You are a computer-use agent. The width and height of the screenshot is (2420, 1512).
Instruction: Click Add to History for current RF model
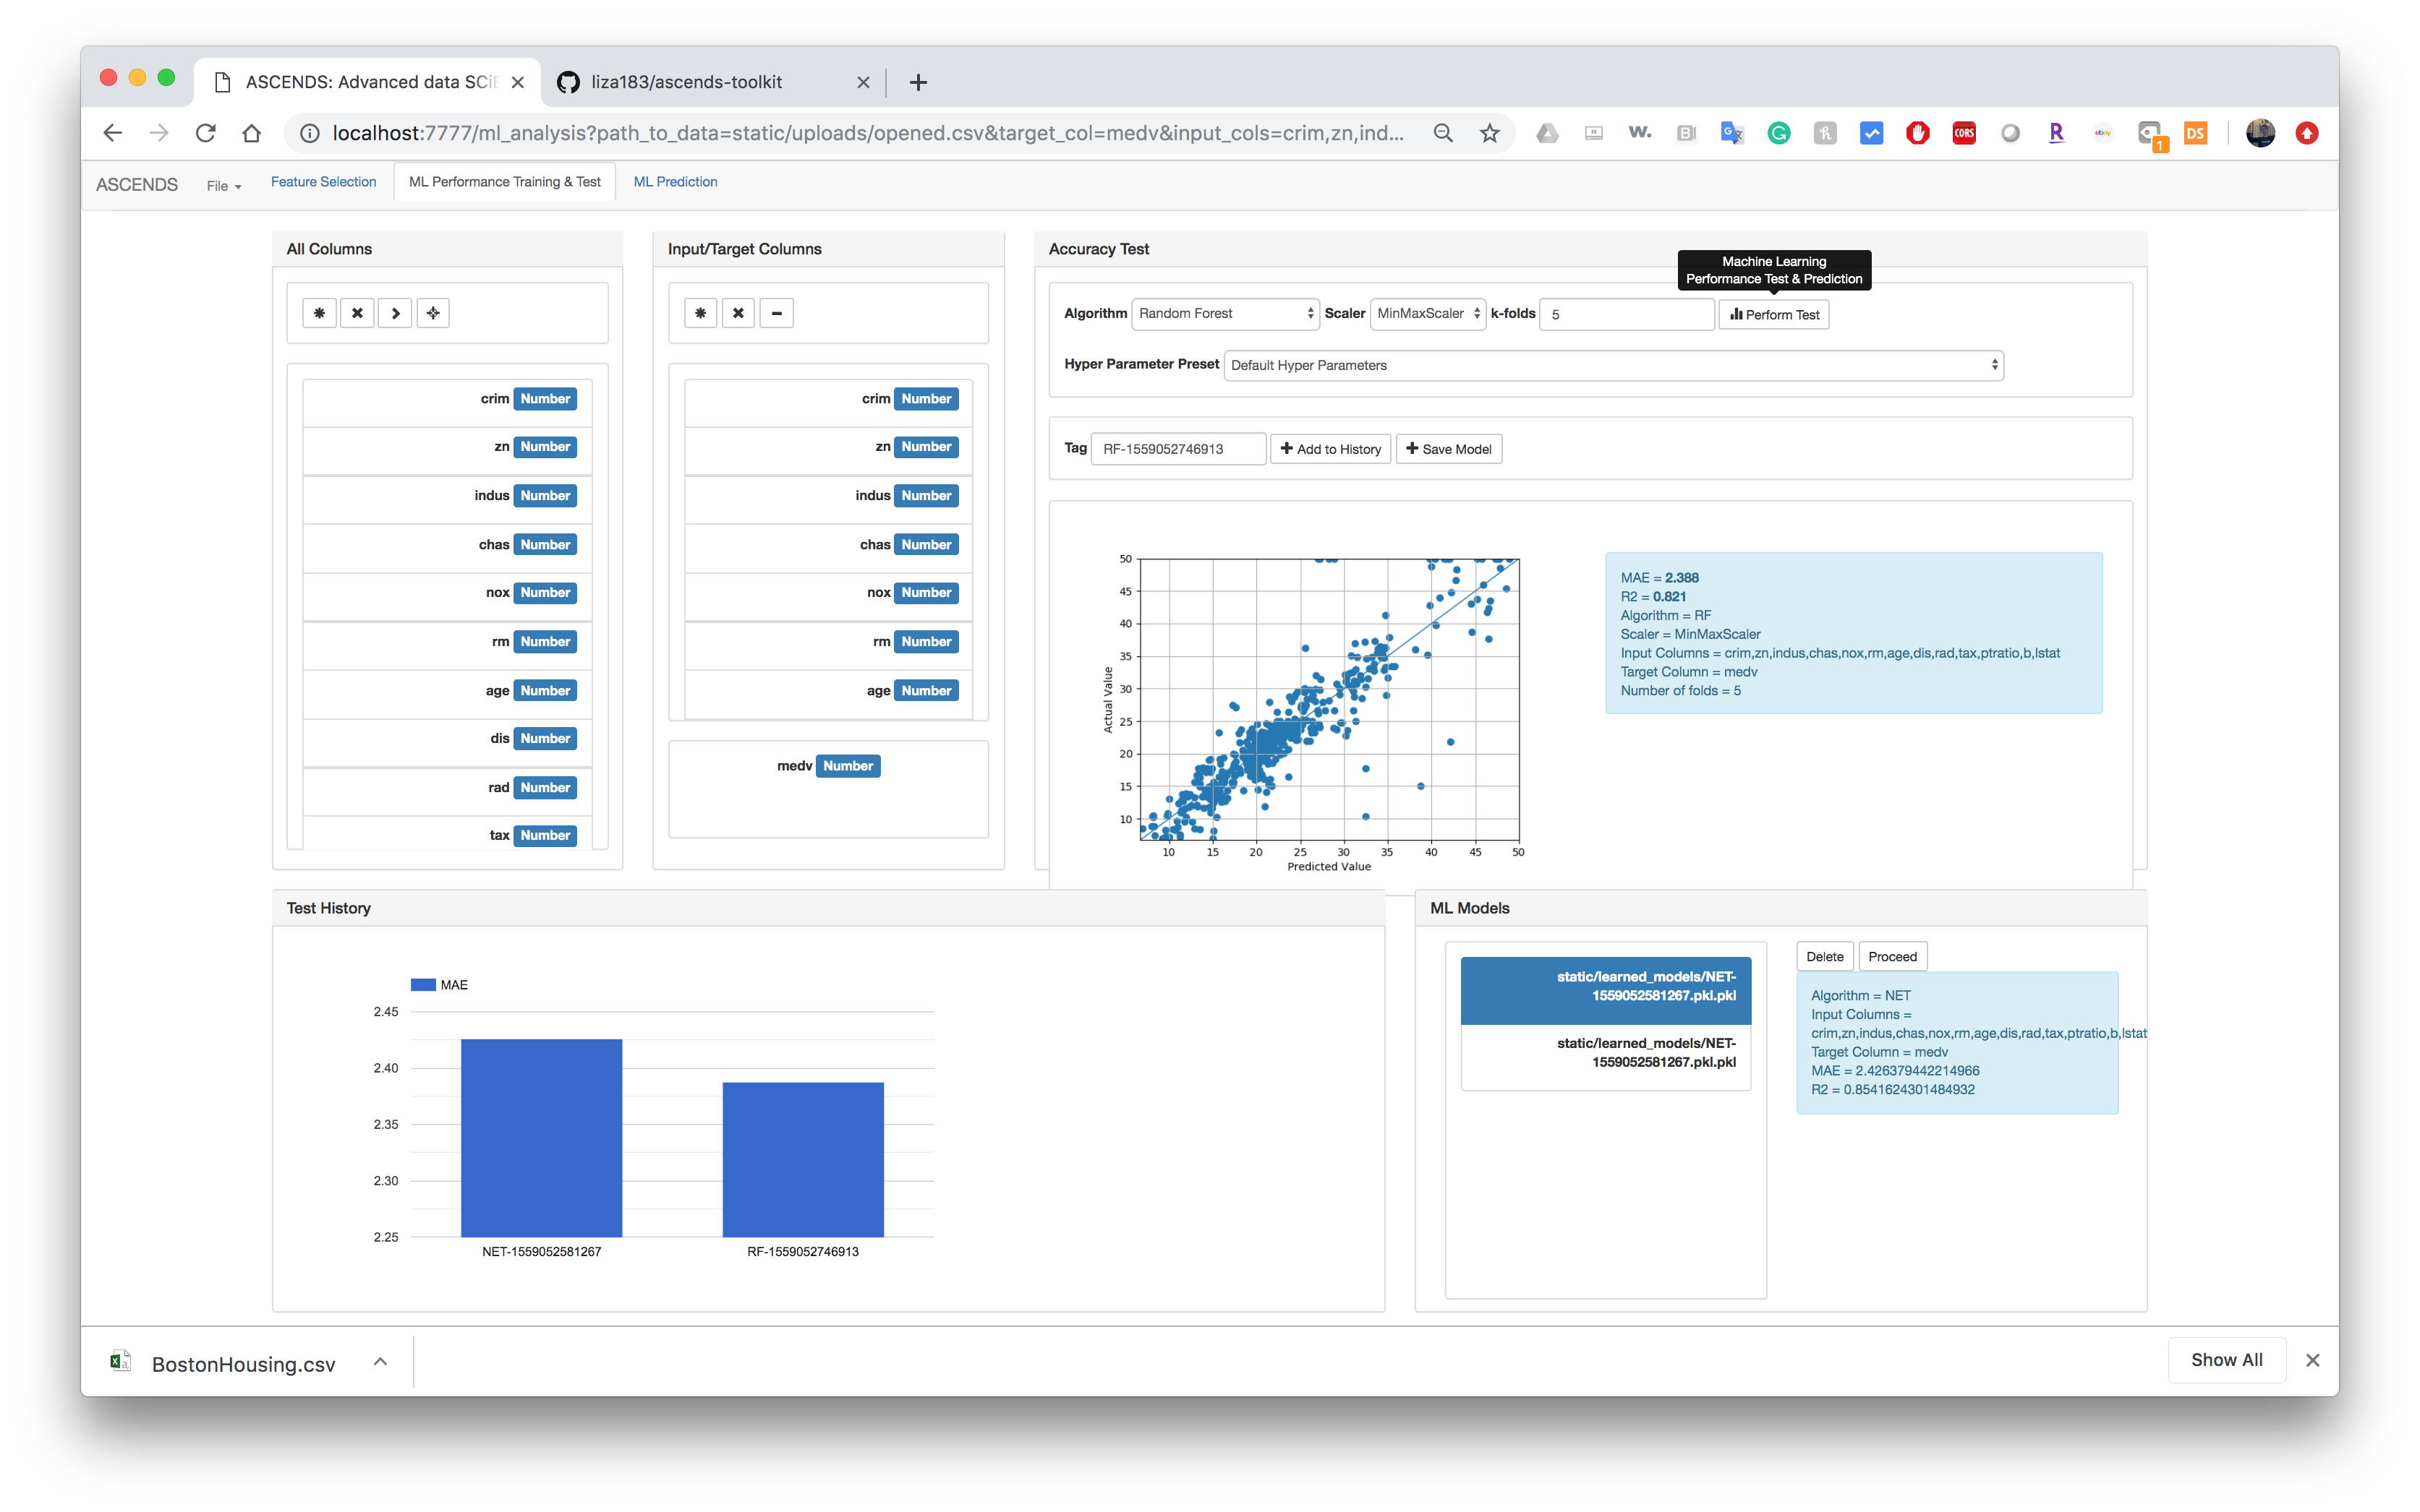1329,450
